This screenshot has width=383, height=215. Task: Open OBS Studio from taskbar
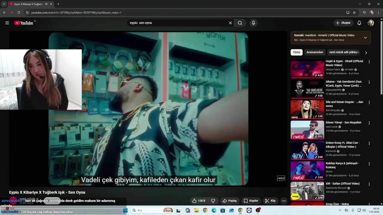258,211
